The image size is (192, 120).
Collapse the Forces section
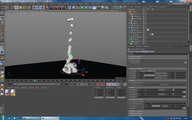coord(157,87)
